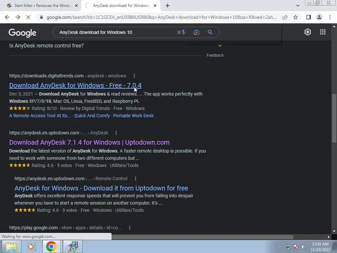Search by image with the camera icon
The height and width of the screenshot is (253, 337).
click(196, 32)
